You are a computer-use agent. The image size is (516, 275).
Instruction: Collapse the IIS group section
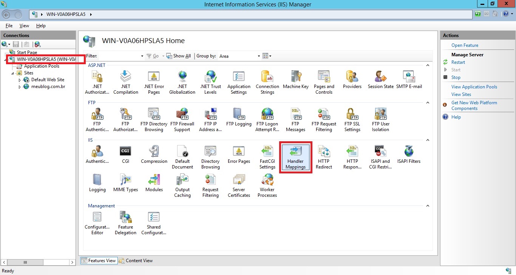(428, 140)
